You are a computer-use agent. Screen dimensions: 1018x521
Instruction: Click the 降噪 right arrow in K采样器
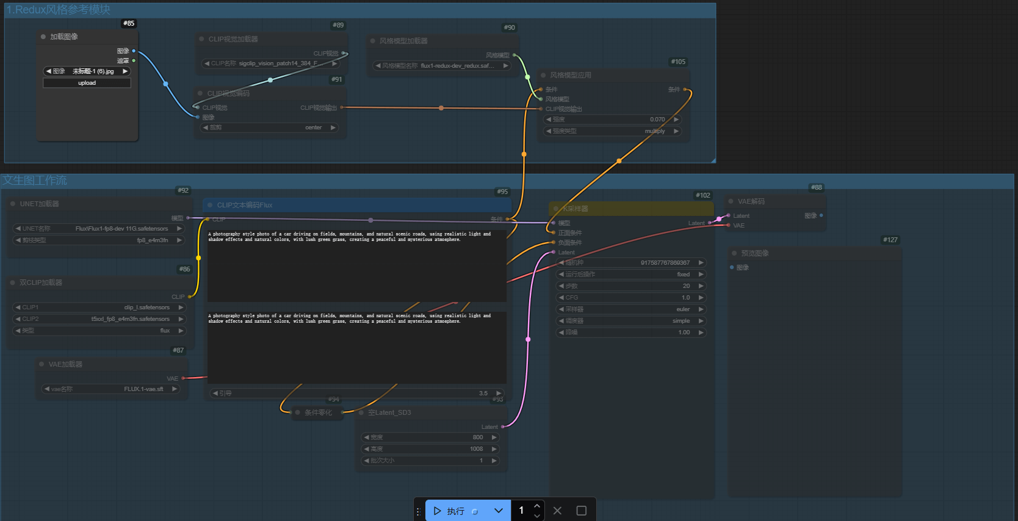pos(701,332)
